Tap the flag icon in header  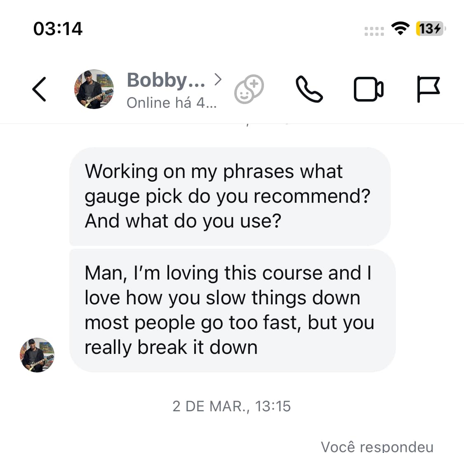428,89
